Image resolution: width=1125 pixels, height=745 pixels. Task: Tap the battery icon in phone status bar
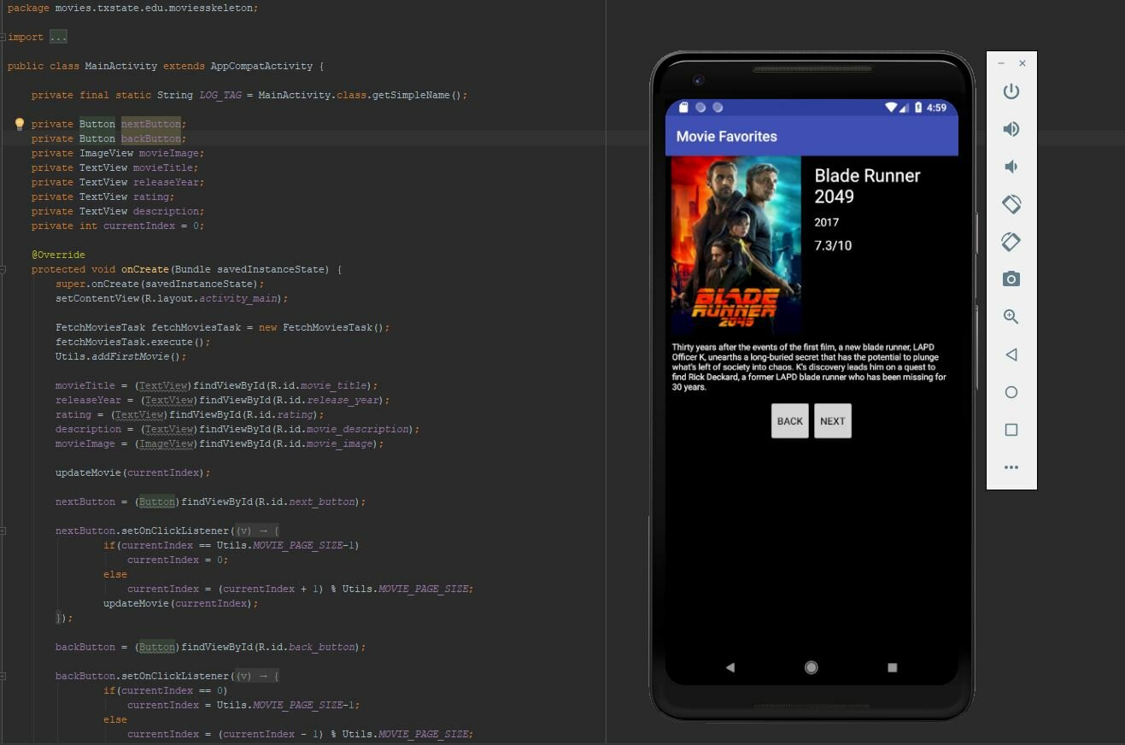[x=918, y=108]
